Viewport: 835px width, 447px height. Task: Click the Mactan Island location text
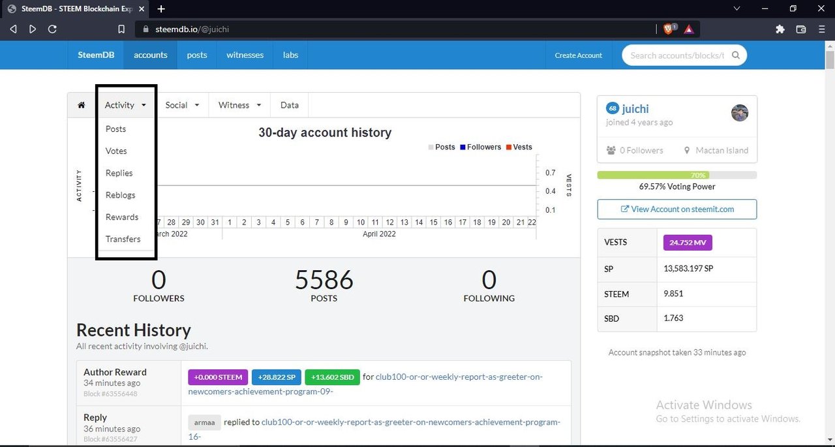tap(722, 150)
